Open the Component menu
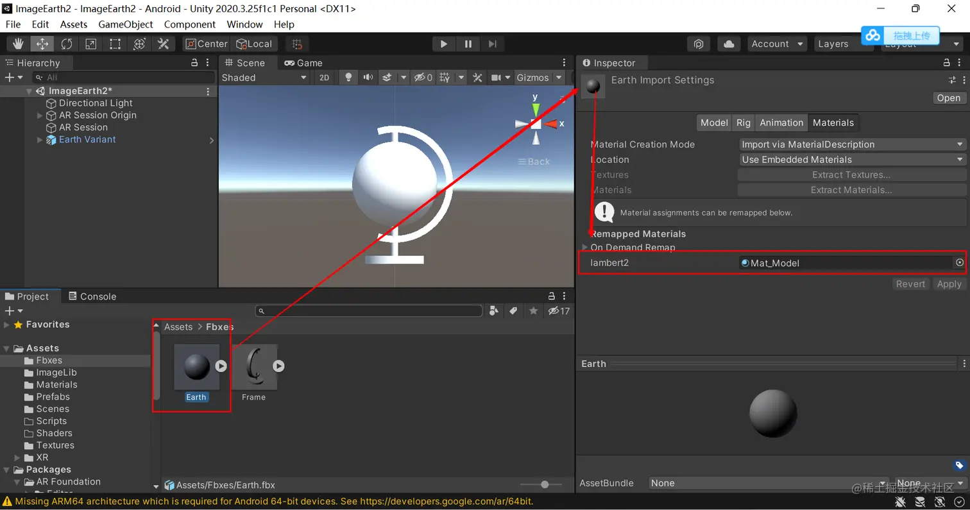The width and height of the screenshot is (970, 510). click(190, 24)
